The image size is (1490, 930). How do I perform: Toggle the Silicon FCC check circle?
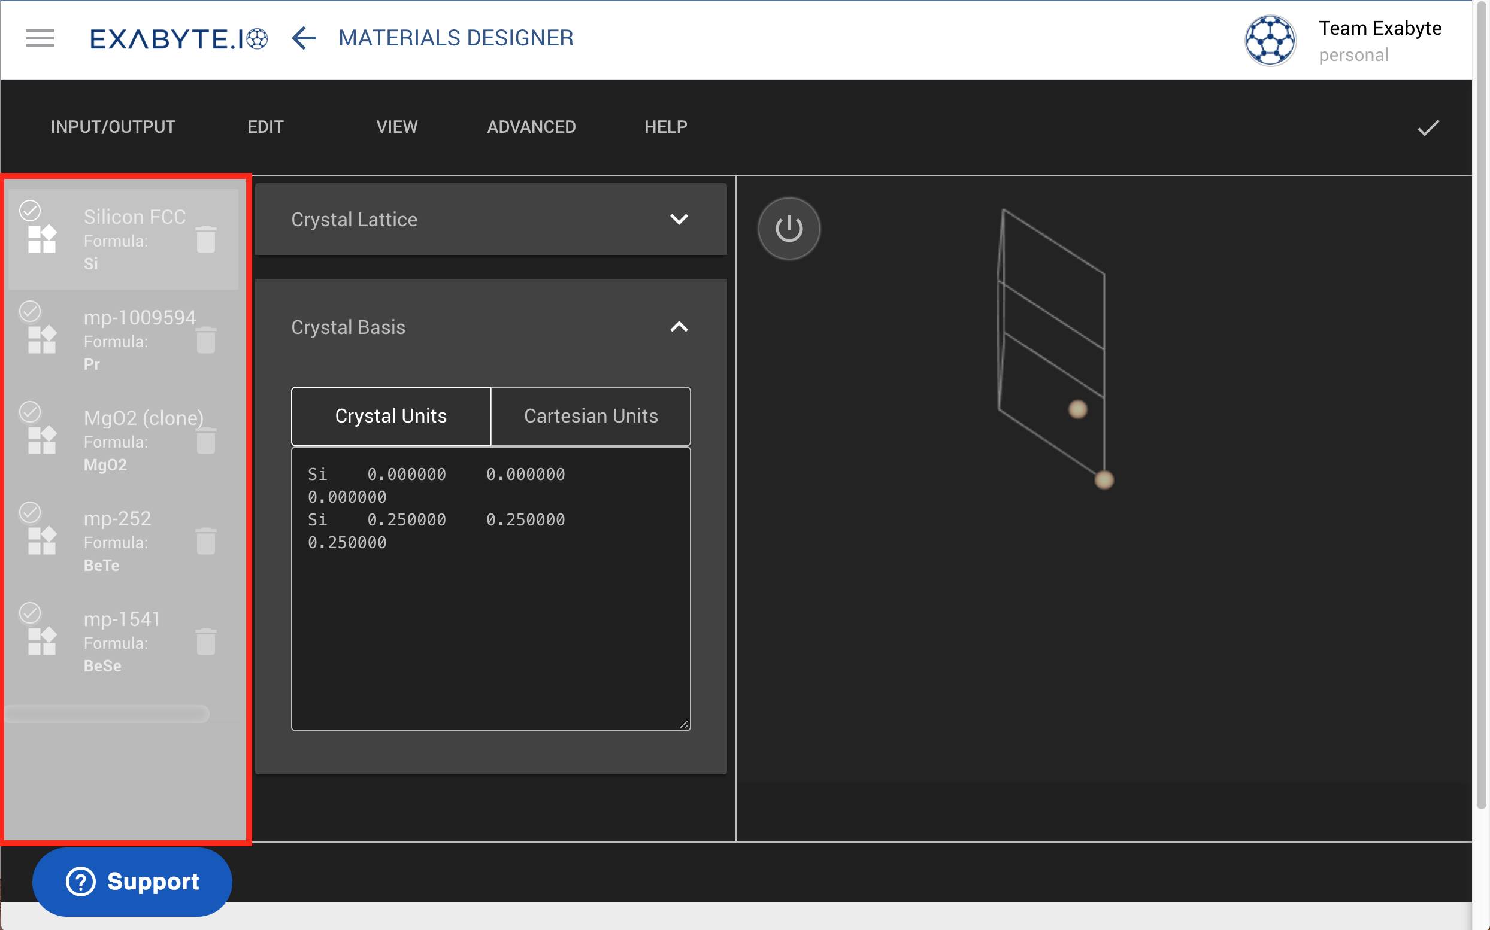coord(30,211)
